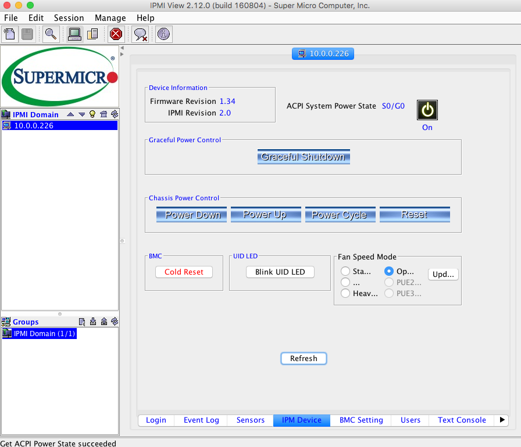Switch to the IPM Device tab
521x447 pixels.
pyautogui.click(x=302, y=420)
